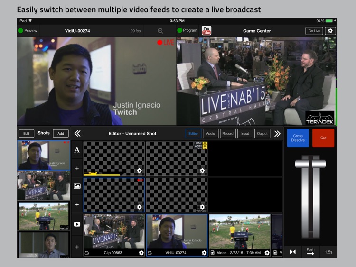Screen dimensions: 356x267
Task: Add a new video source with plus
Action: [x=77, y=247]
